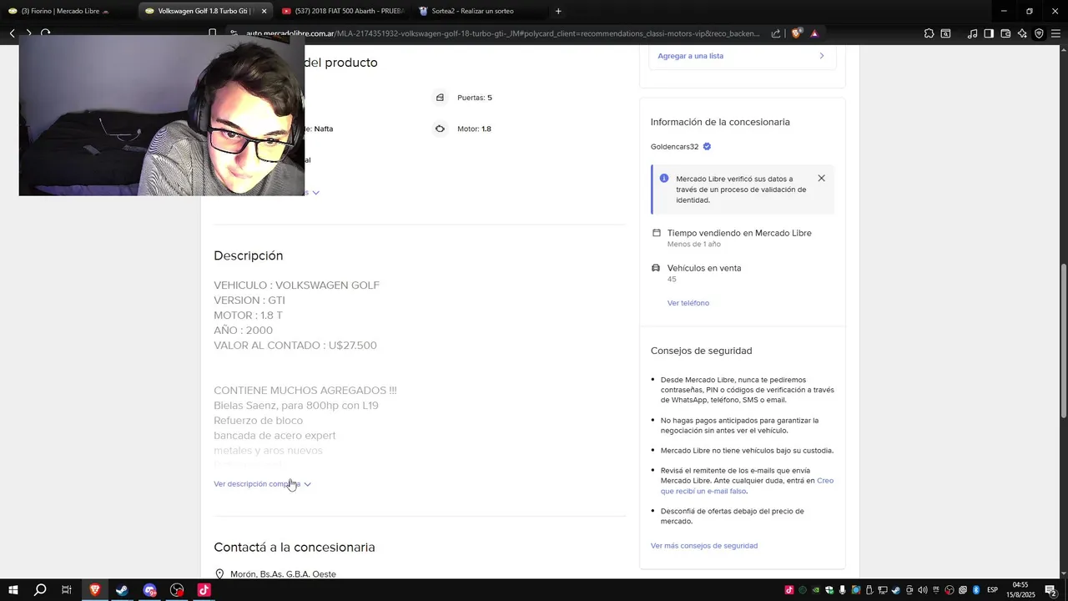Click the Descripción heading
Image resolution: width=1068 pixels, height=601 pixels.
[249, 255]
